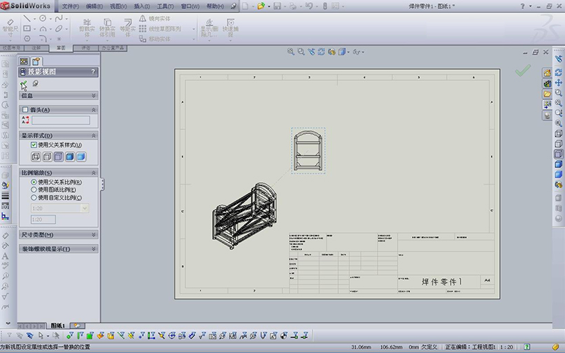The height and width of the screenshot is (353, 565).
Task: Select the 图纸1 sheet tab
Action: (57, 325)
